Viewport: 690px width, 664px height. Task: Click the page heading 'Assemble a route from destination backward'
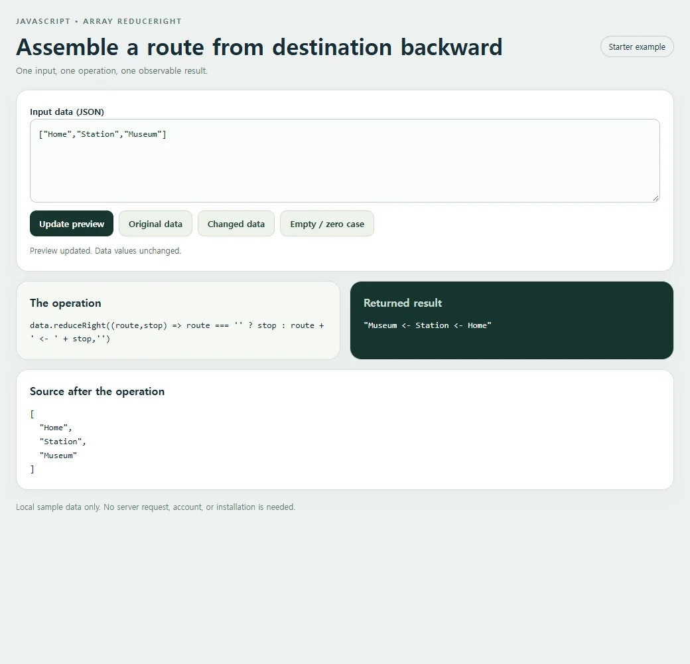[259, 47]
